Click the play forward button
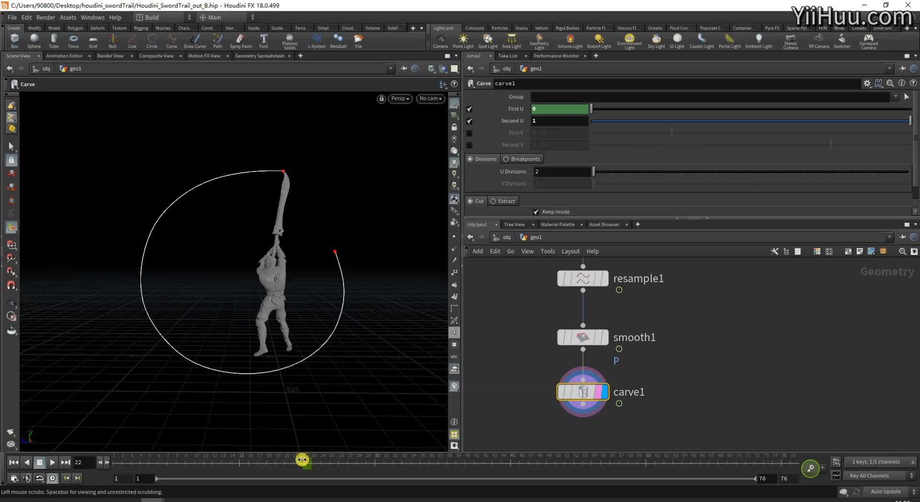This screenshot has height=502, width=920. [x=53, y=462]
